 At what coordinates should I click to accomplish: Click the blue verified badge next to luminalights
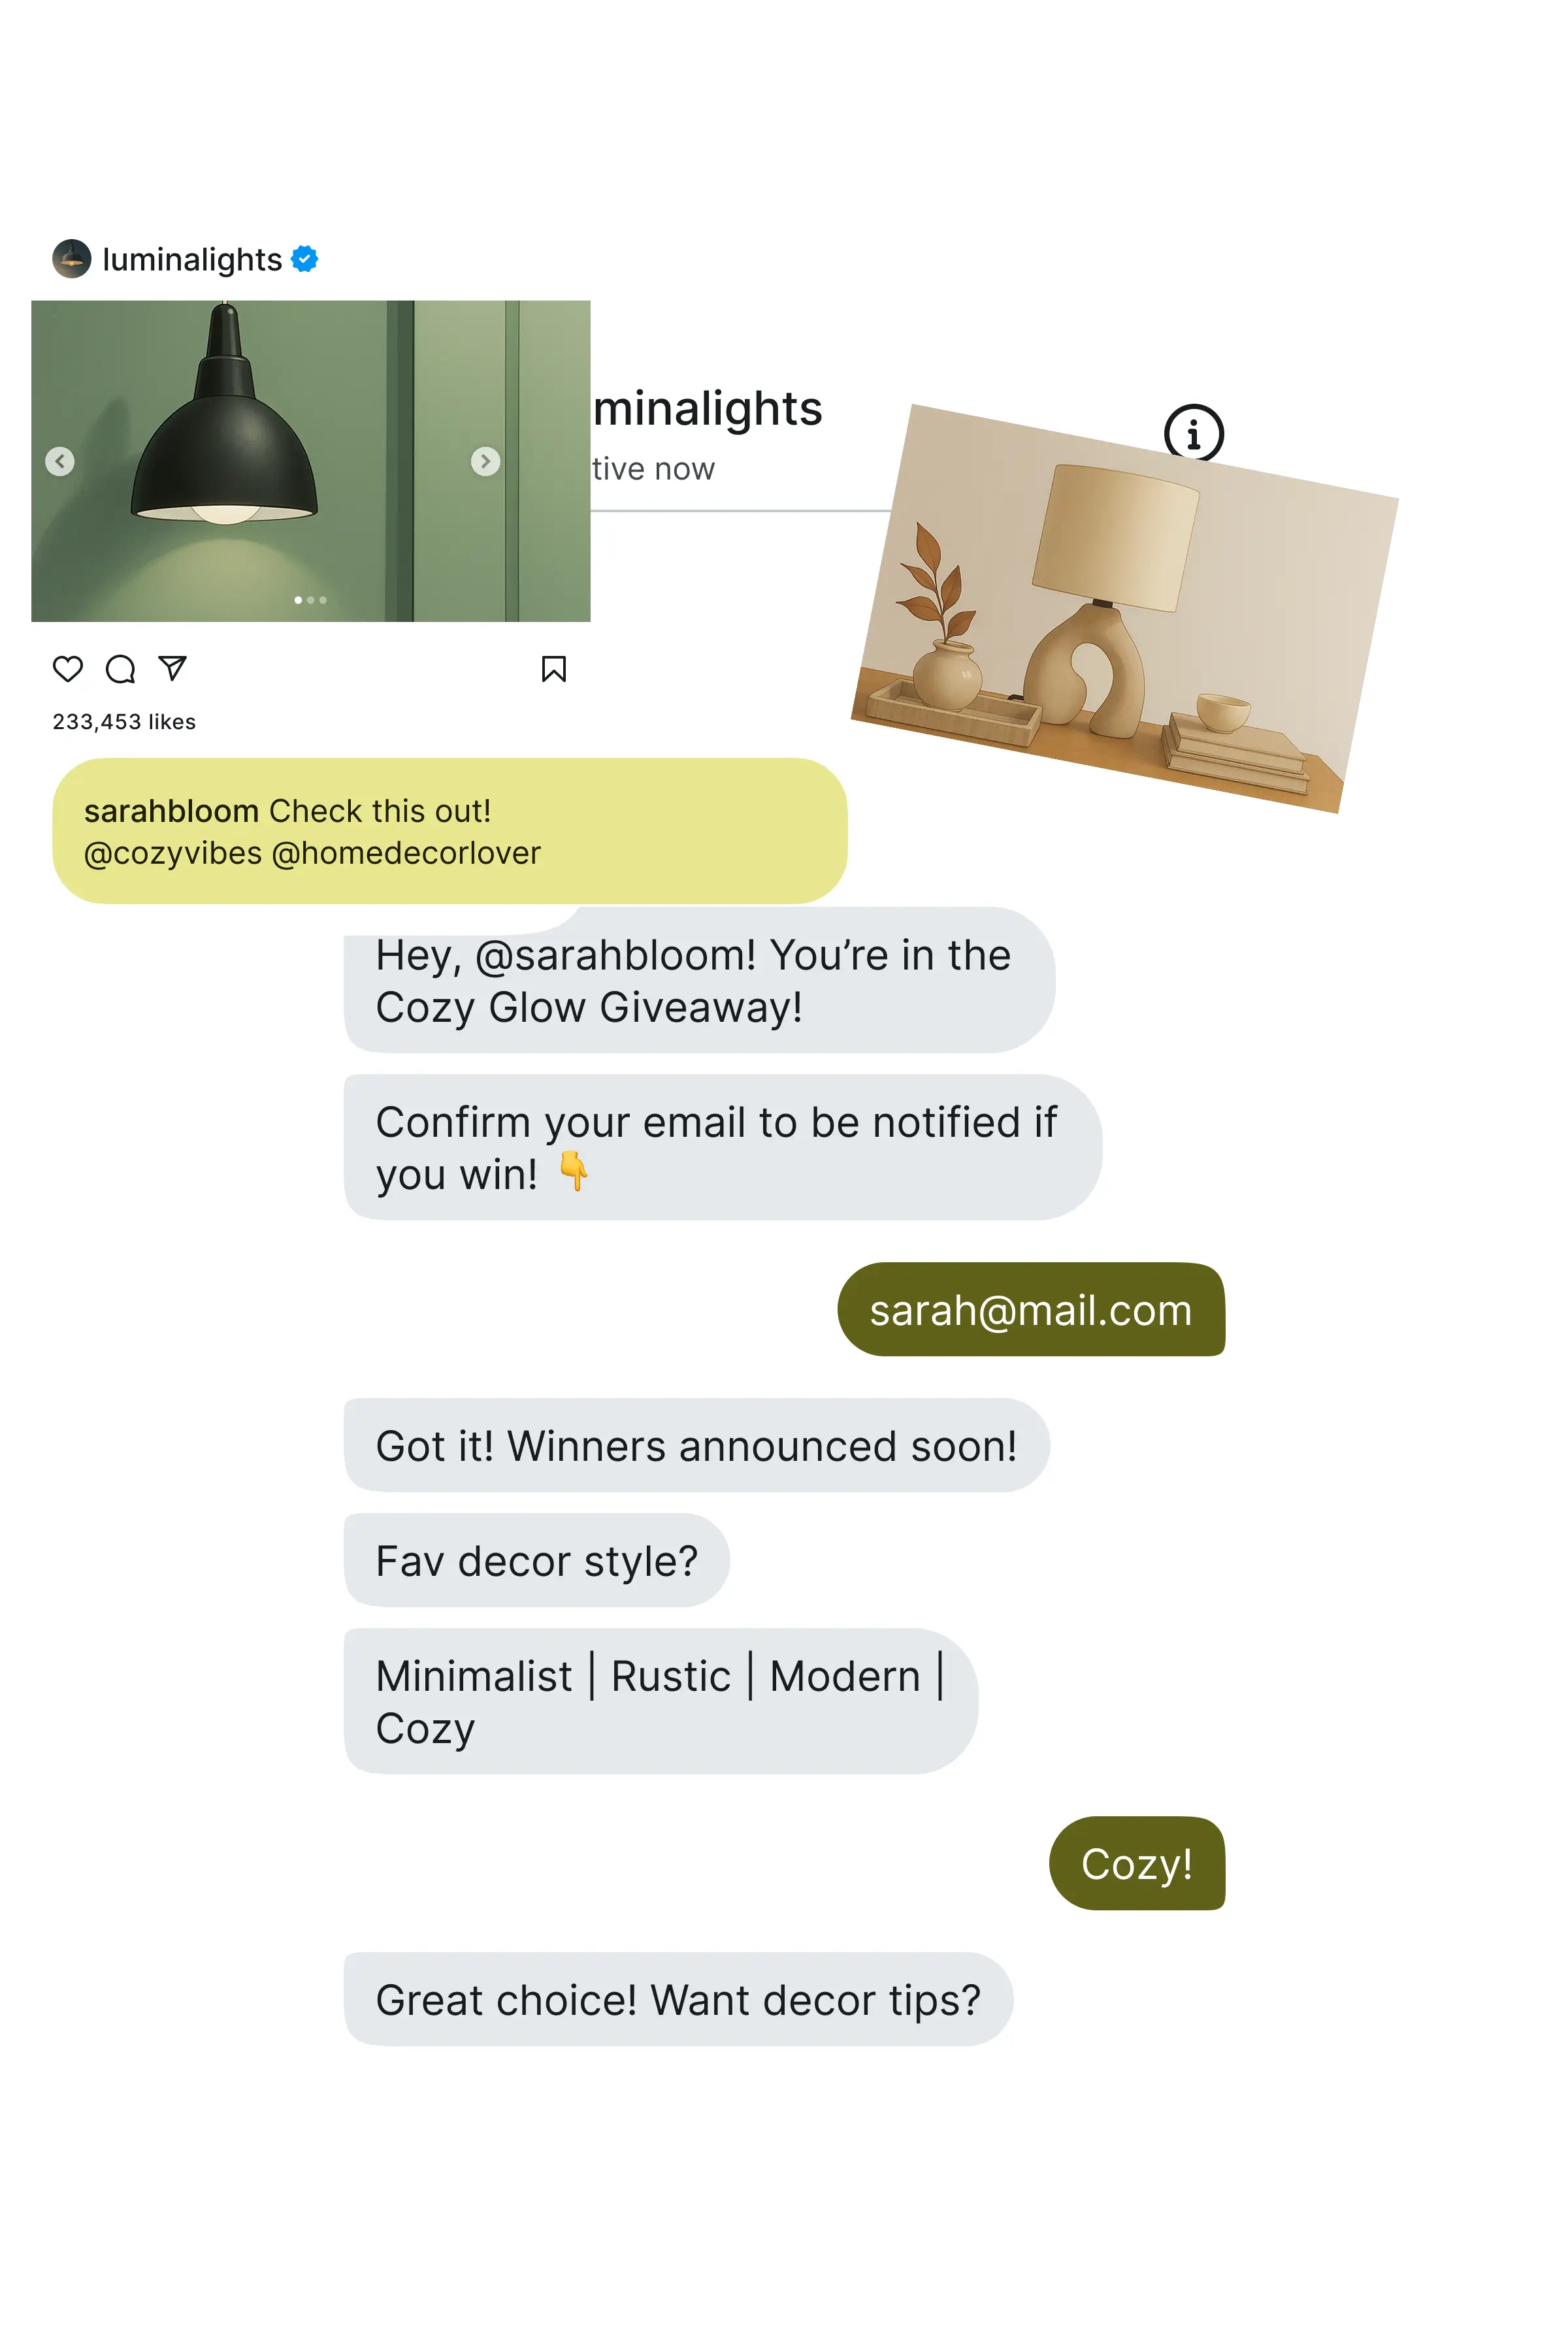pyautogui.click(x=304, y=259)
